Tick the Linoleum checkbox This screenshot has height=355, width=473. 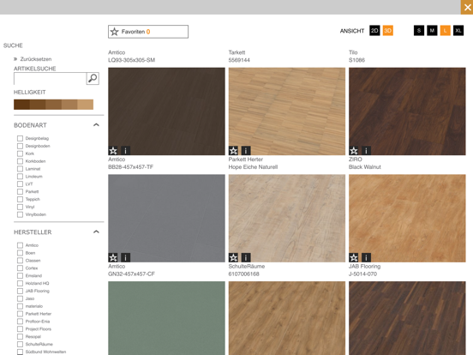tap(20, 177)
